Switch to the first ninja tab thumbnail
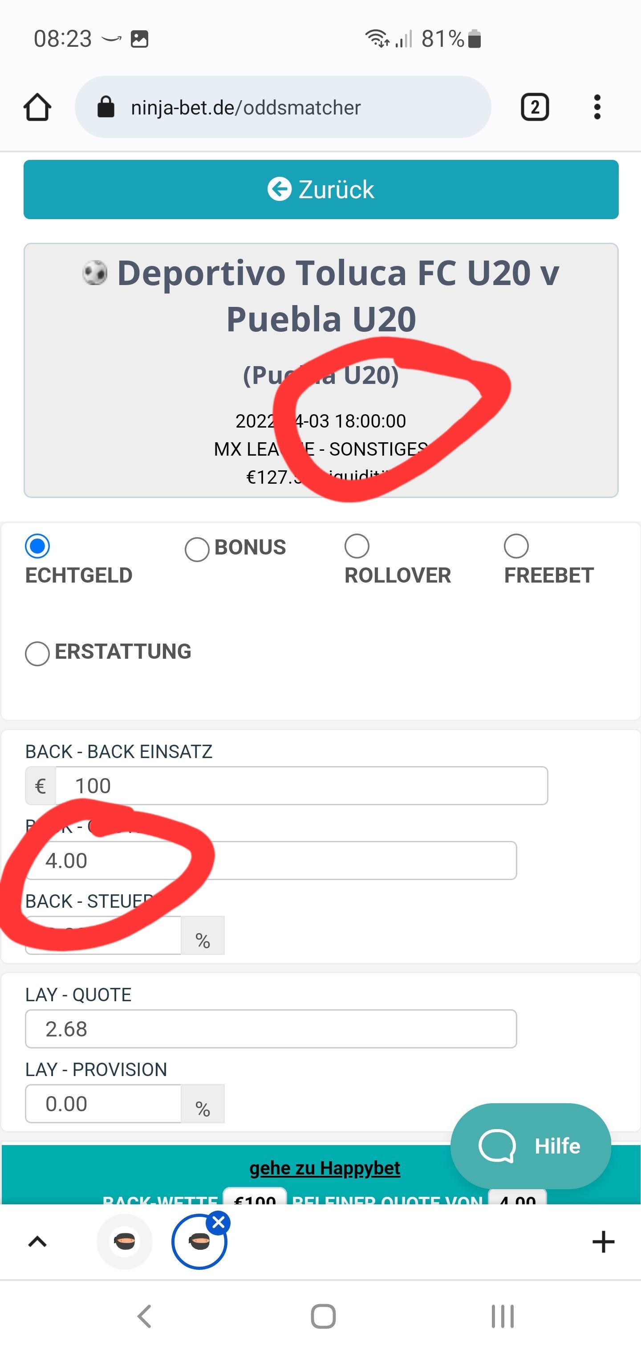This screenshot has width=641, height=1354. (125, 1241)
